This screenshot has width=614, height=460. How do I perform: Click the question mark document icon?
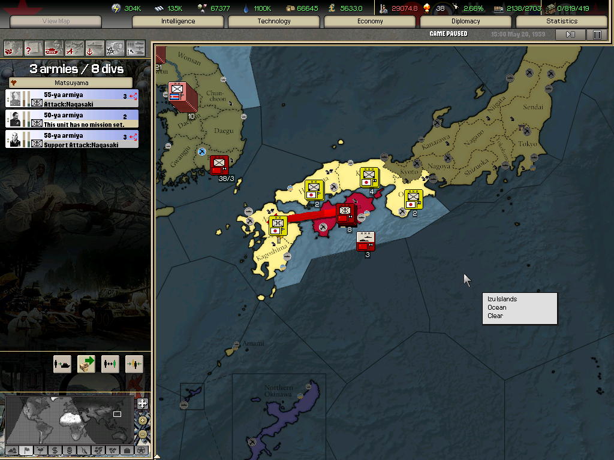(34, 47)
